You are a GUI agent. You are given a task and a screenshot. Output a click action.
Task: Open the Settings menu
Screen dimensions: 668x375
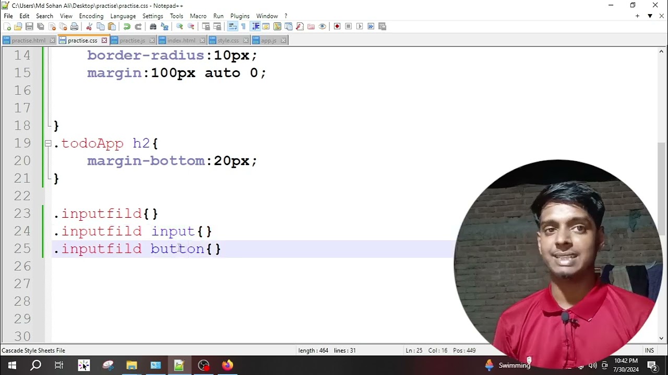click(x=153, y=16)
